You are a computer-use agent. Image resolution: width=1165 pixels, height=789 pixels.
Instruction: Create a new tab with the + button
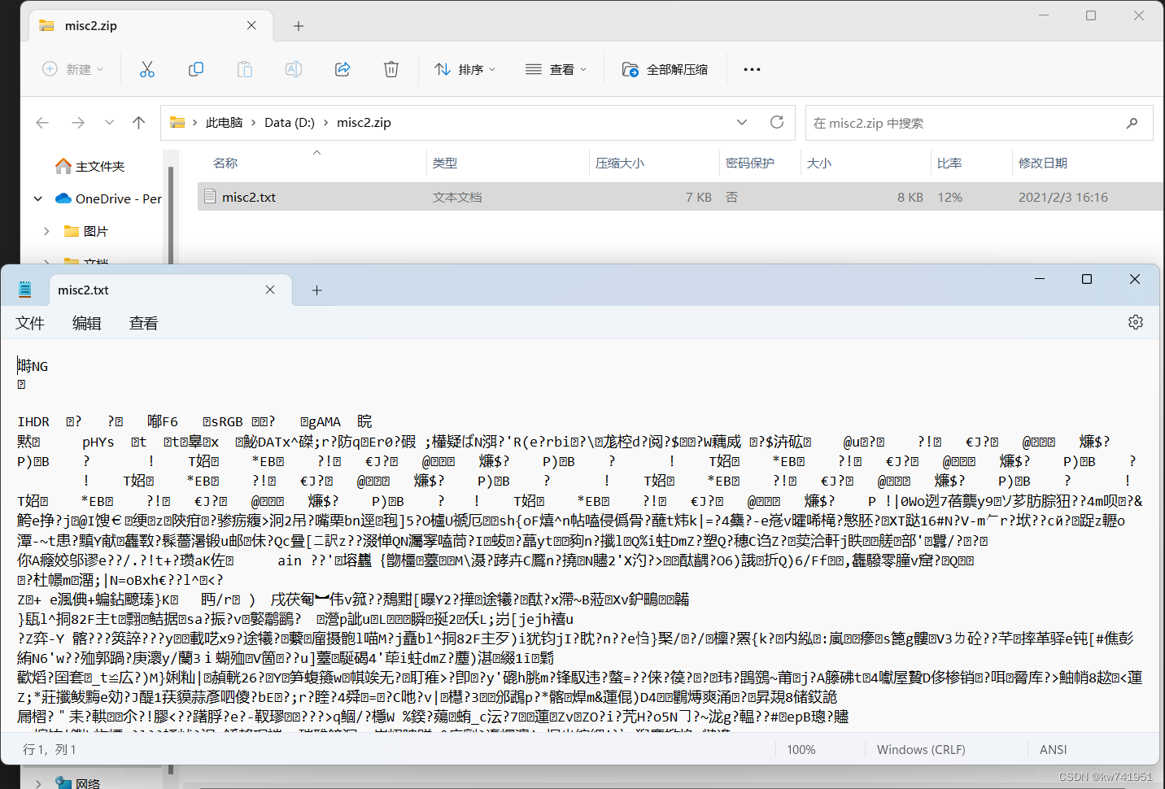click(x=316, y=290)
